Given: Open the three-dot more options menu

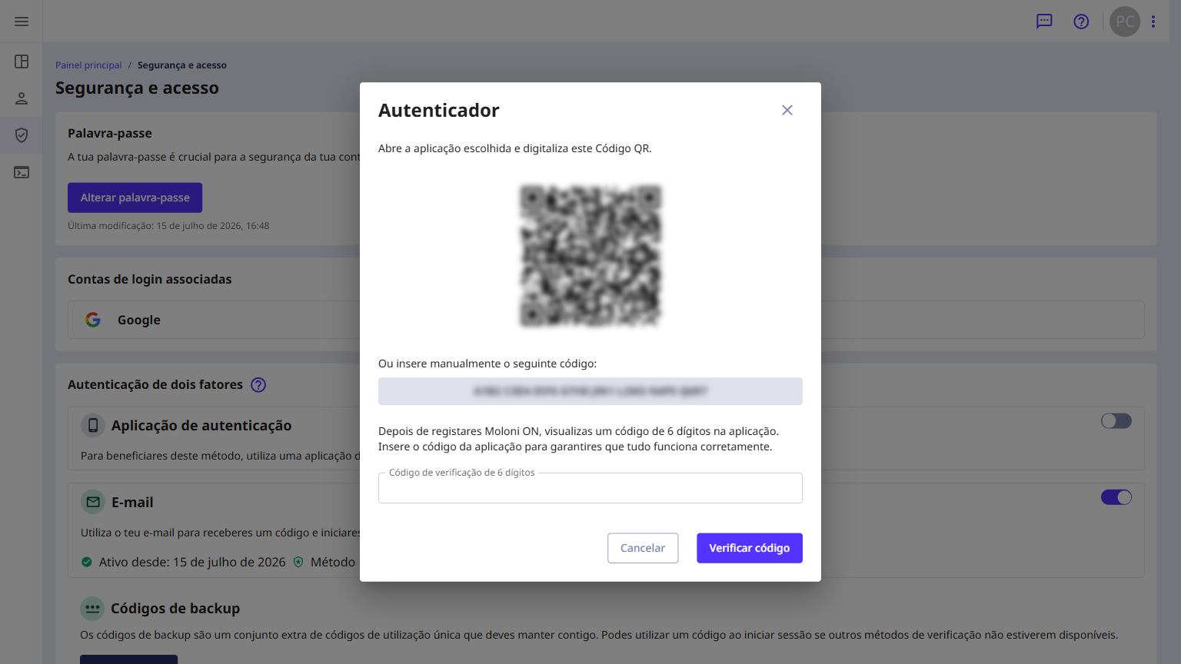Looking at the screenshot, I should [1153, 22].
